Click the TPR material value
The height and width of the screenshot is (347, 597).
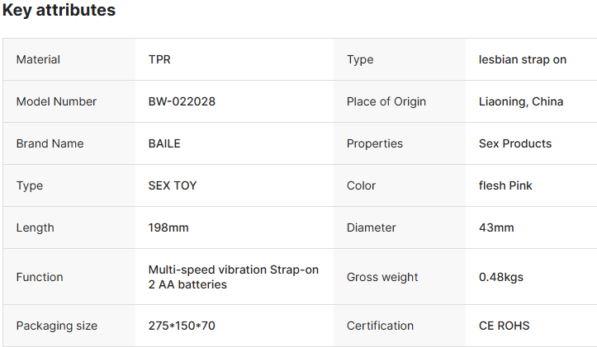[x=159, y=59]
